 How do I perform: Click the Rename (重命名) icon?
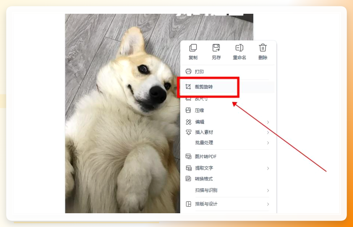click(239, 48)
